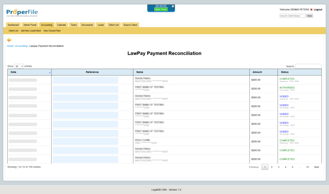329x194 pixels.
Task: Click the red X logout icon
Action: (311, 10)
